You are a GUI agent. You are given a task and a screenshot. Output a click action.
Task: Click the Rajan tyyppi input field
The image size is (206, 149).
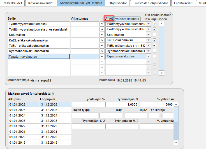tap(85, 115)
